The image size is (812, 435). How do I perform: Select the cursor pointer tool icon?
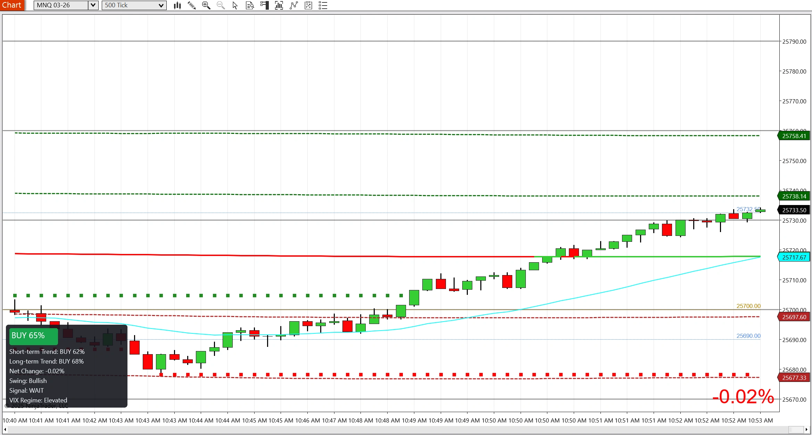(235, 5)
